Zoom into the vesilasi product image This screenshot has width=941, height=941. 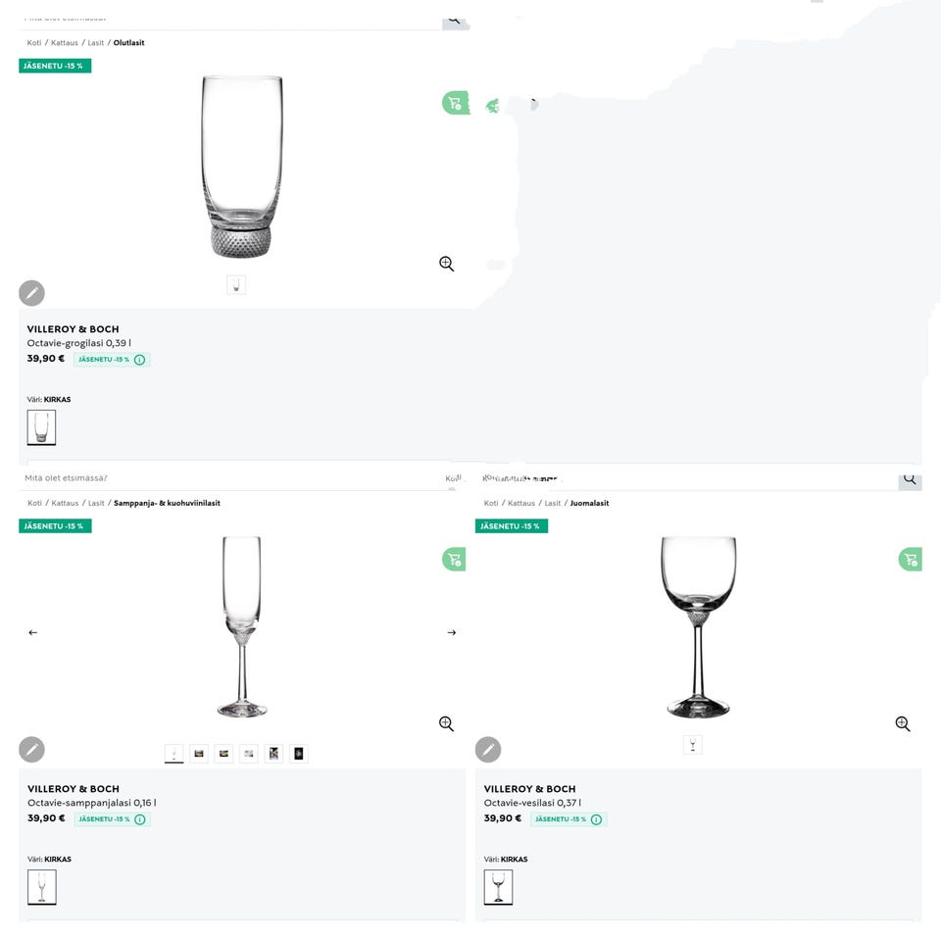(903, 723)
